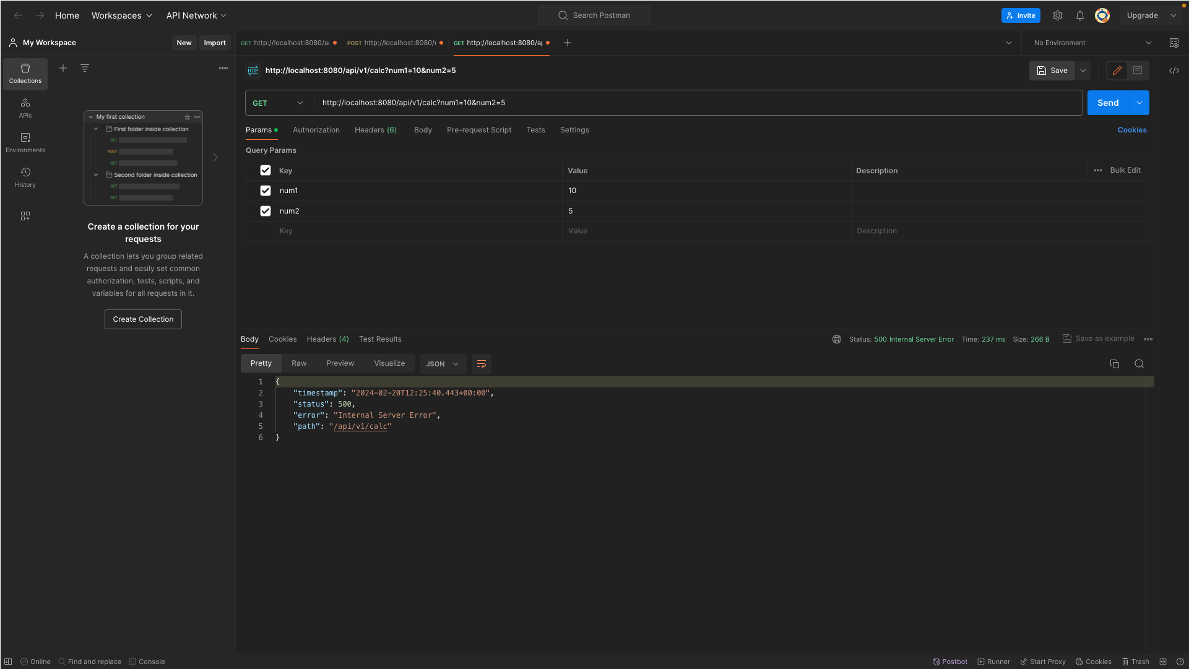Open the History sidebar panel

(x=25, y=178)
